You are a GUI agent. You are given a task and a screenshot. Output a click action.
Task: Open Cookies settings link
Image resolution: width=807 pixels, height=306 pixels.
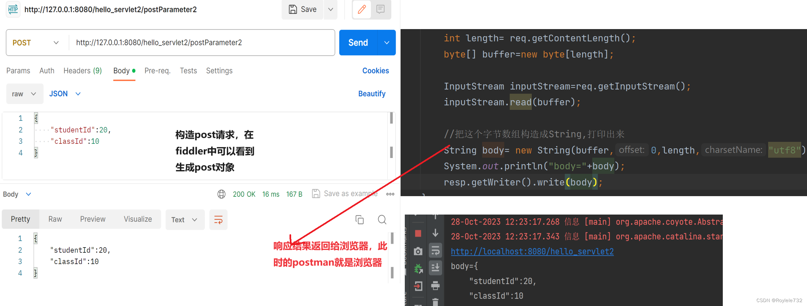click(x=376, y=70)
